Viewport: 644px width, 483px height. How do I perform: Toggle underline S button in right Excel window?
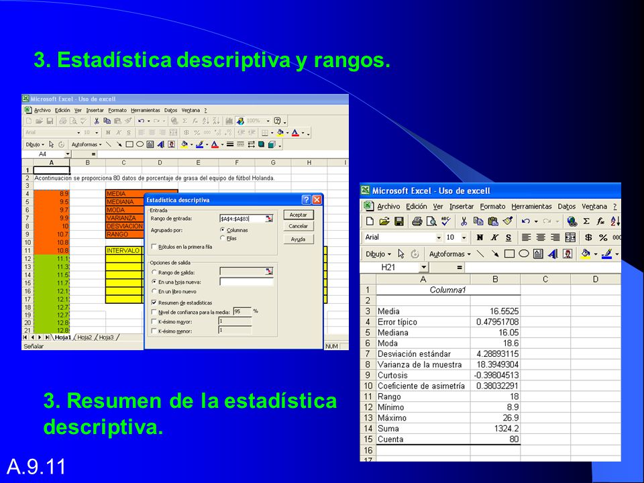pos(508,237)
